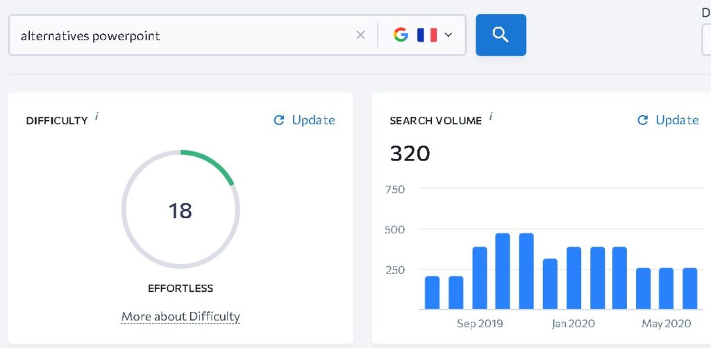Screen dimensions: 711x348
Task: Click the difficulty score 18 in the gauge
Action: click(x=181, y=210)
